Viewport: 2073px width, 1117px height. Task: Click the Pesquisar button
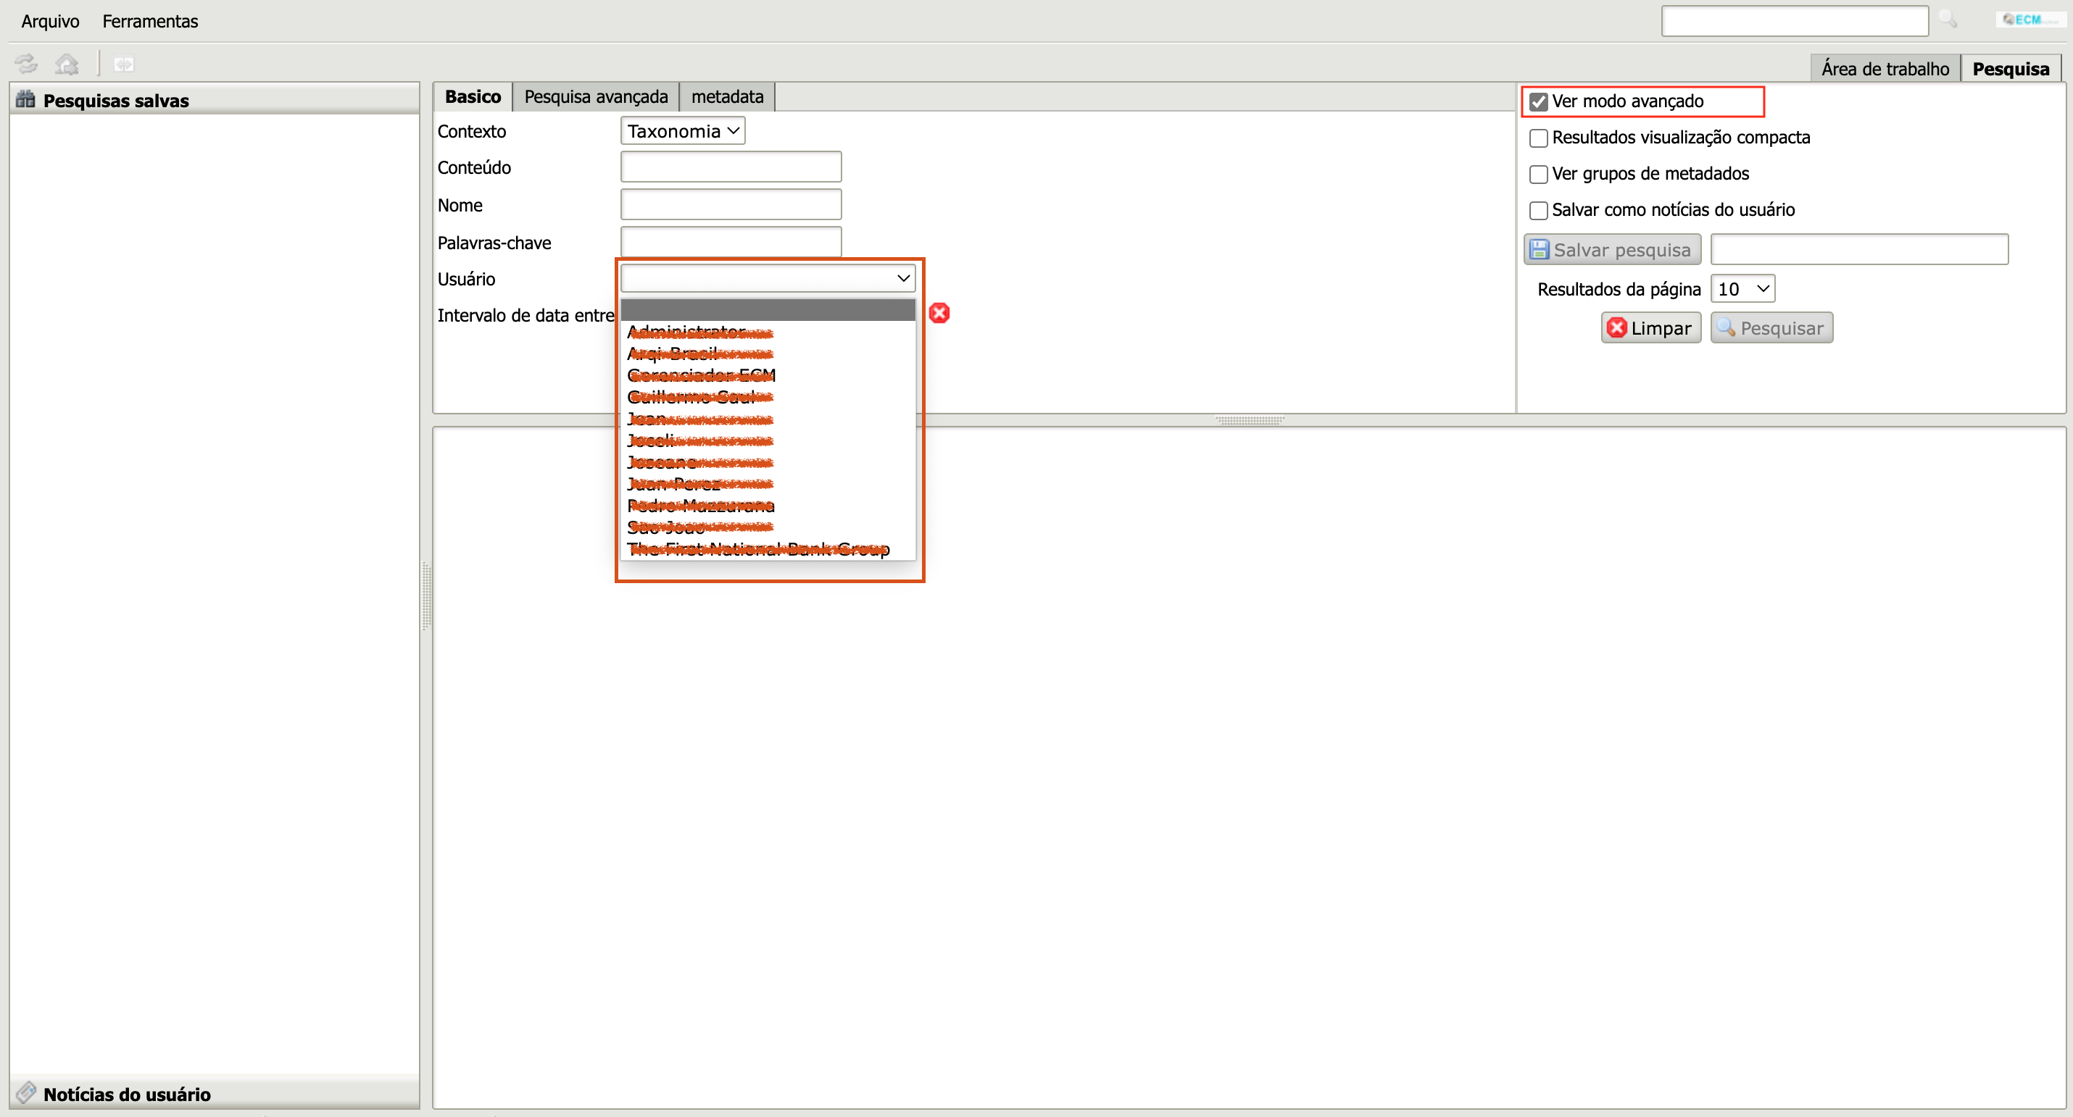[1771, 328]
